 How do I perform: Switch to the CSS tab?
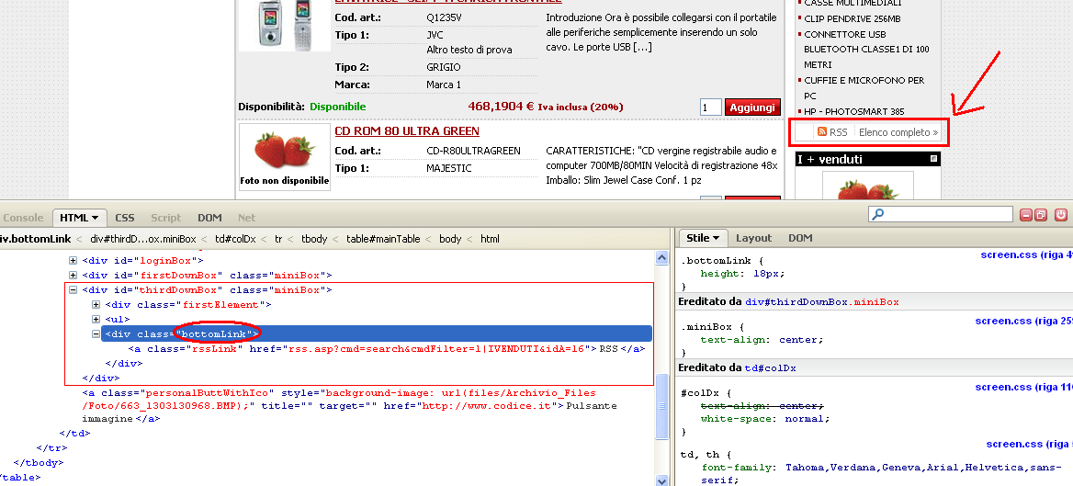point(125,218)
